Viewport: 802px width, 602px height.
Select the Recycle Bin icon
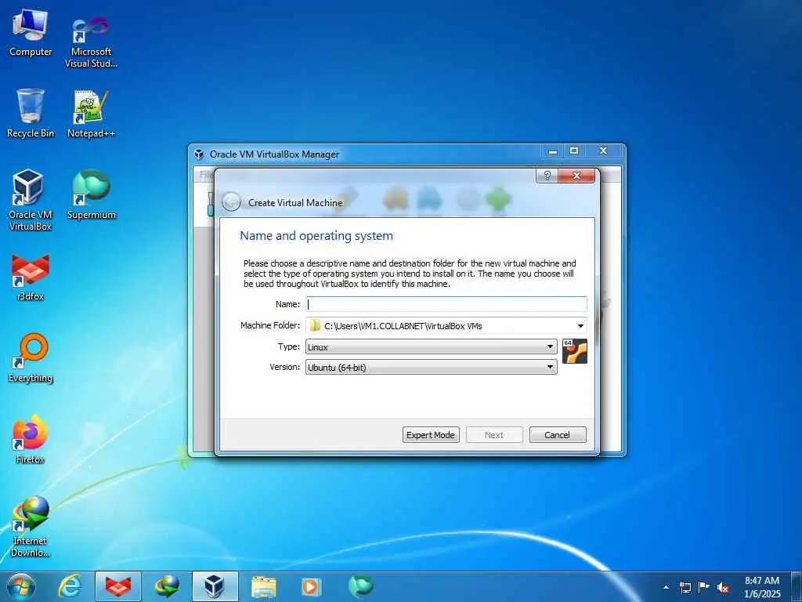[31, 113]
